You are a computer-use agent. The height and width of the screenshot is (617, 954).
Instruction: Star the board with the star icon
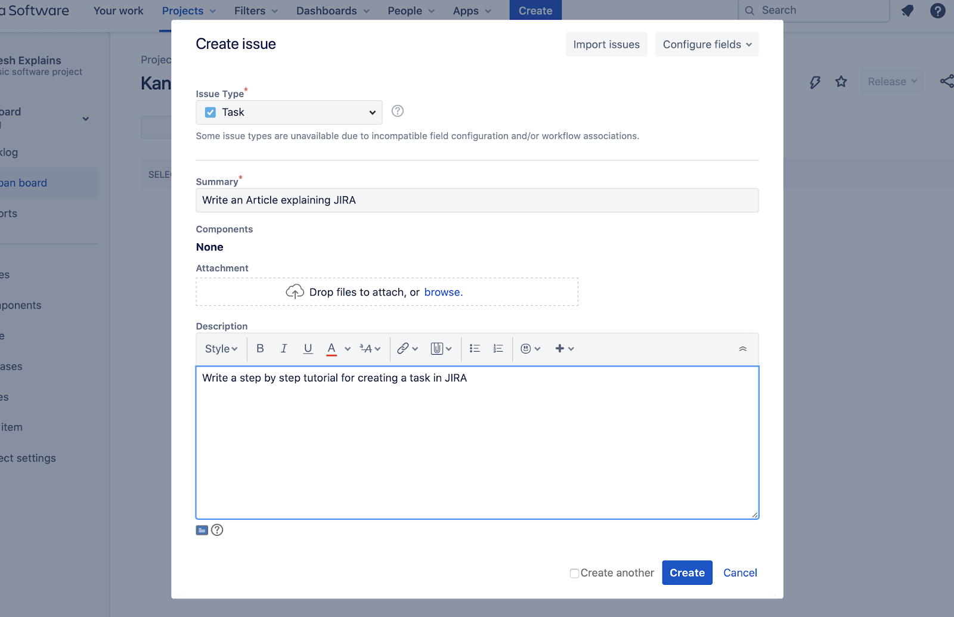(841, 82)
